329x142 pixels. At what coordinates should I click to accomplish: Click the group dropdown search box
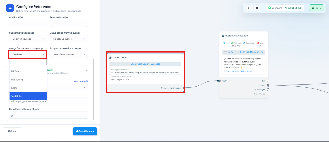point(28,62)
